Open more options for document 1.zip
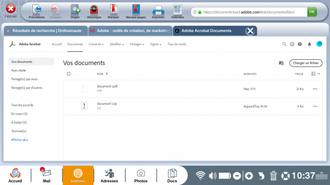Viewport: 330px width, 185px height. coord(315,106)
